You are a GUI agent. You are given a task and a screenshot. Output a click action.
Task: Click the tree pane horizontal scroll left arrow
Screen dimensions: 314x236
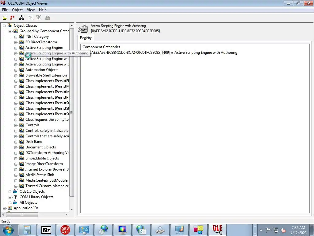pyautogui.click(x=3, y=214)
